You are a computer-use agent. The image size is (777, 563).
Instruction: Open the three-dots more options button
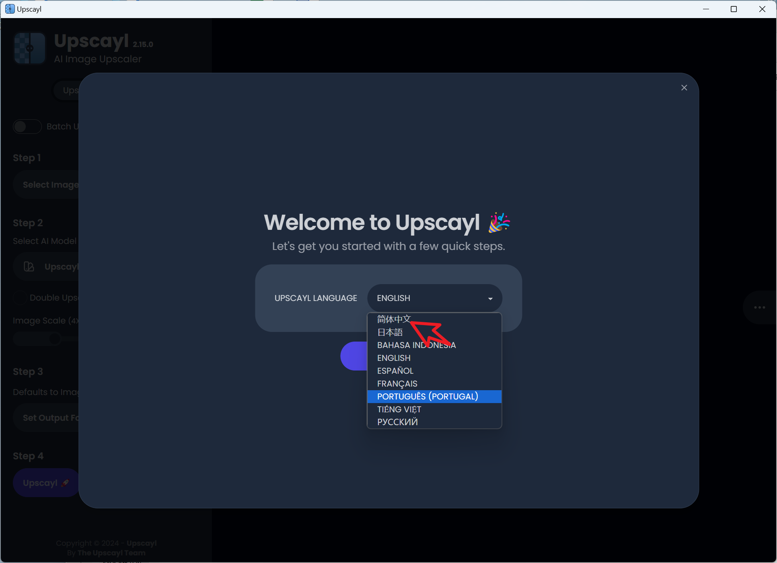click(759, 307)
